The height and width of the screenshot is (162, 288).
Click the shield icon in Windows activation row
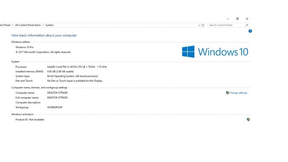pyautogui.click(x=248, y=120)
